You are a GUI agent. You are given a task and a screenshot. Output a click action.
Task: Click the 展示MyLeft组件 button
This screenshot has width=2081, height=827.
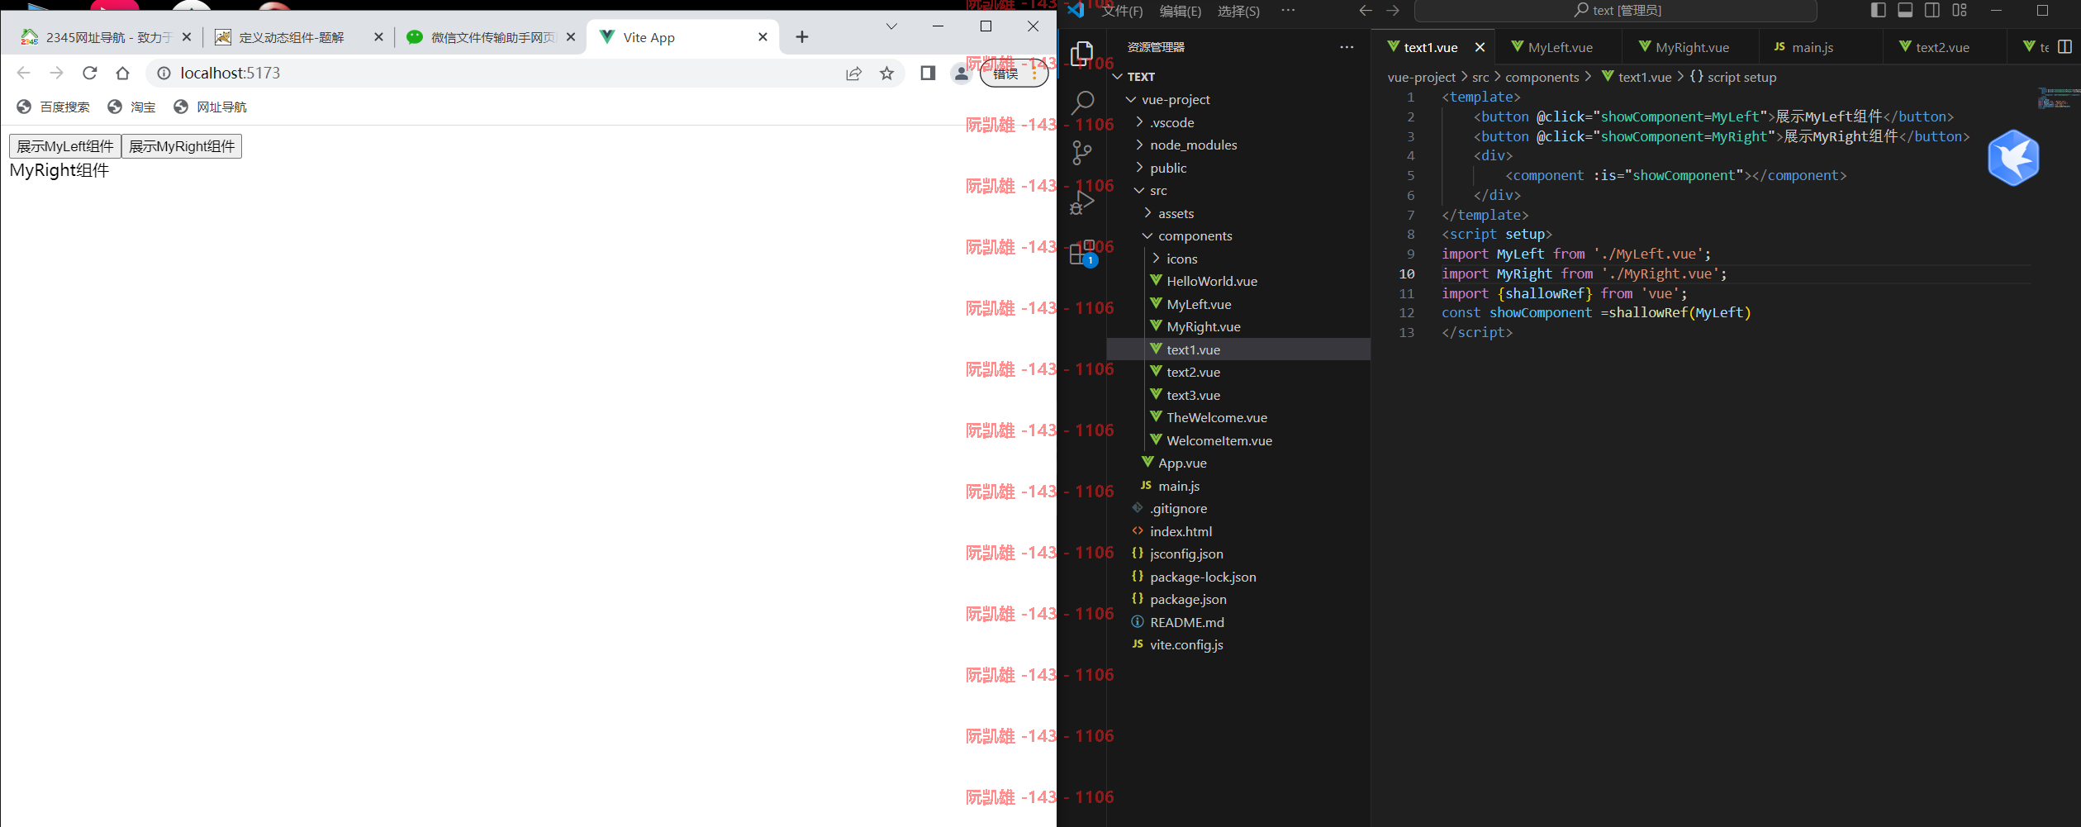tap(65, 146)
